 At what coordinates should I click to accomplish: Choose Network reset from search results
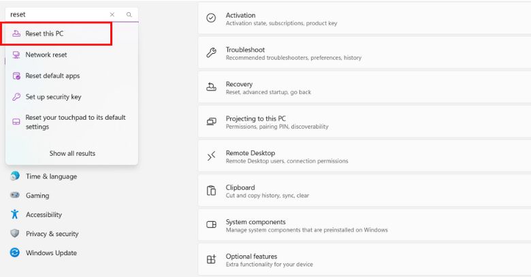[x=46, y=54]
